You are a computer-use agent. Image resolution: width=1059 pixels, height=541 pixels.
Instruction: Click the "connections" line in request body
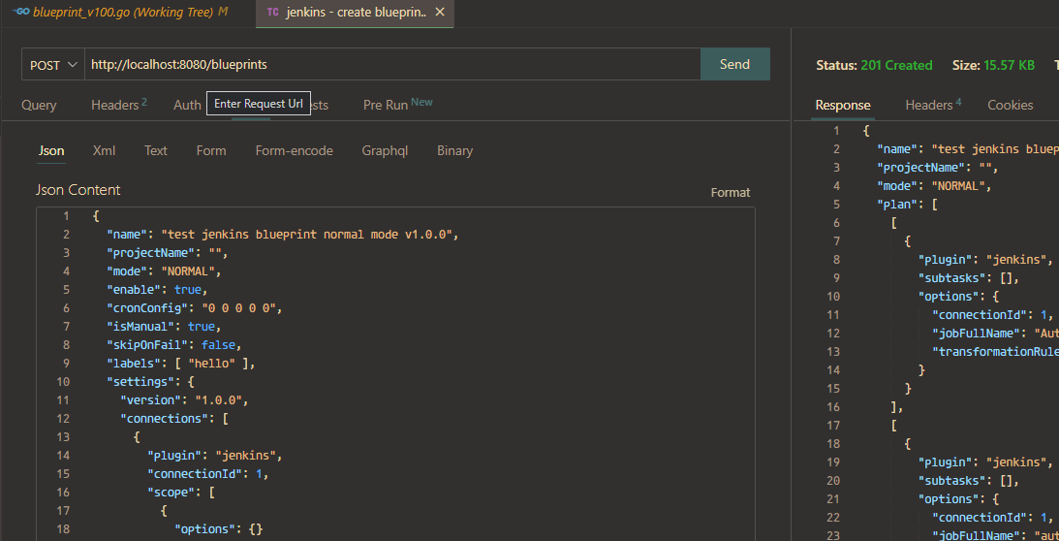click(174, 419)
